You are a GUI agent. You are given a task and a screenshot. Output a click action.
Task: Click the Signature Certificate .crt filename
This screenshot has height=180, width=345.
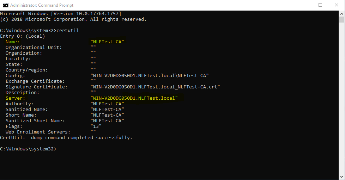[x=155, y=87]
